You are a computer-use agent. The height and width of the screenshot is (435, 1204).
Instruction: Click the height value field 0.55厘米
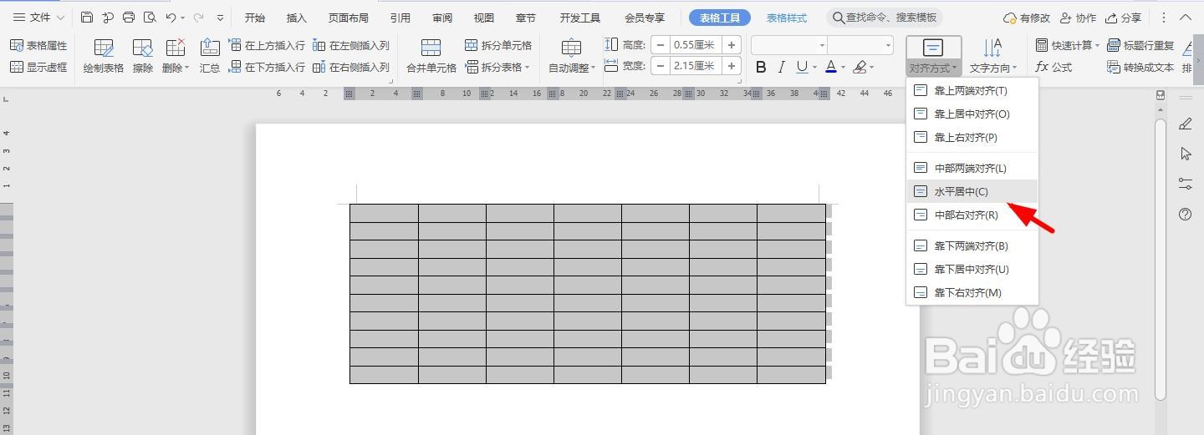tap(696, 45)
